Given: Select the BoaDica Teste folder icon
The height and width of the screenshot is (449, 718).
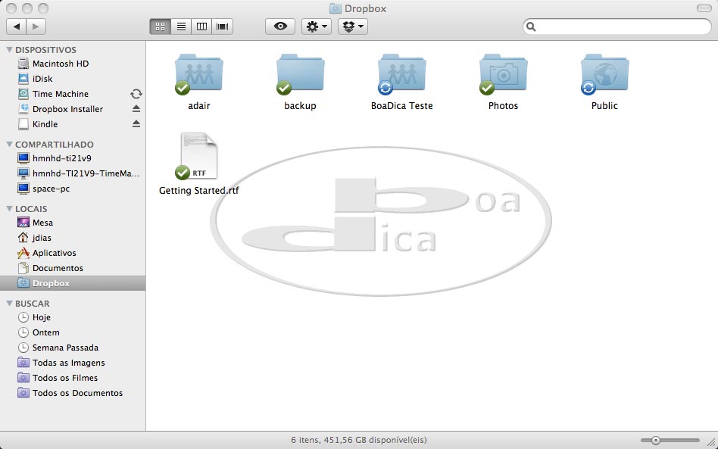Looking at the screenshot, I should 401,73.
